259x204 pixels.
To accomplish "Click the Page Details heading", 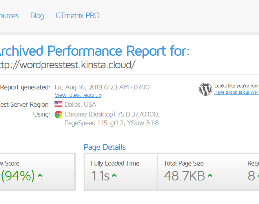I will pyautogui.click(x=104, y=147).
